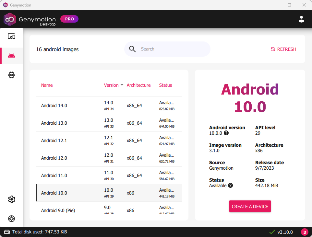Maximize the Genymotion window
The height and width of the screenshot is (237, 312).
[x=289, y=5]
